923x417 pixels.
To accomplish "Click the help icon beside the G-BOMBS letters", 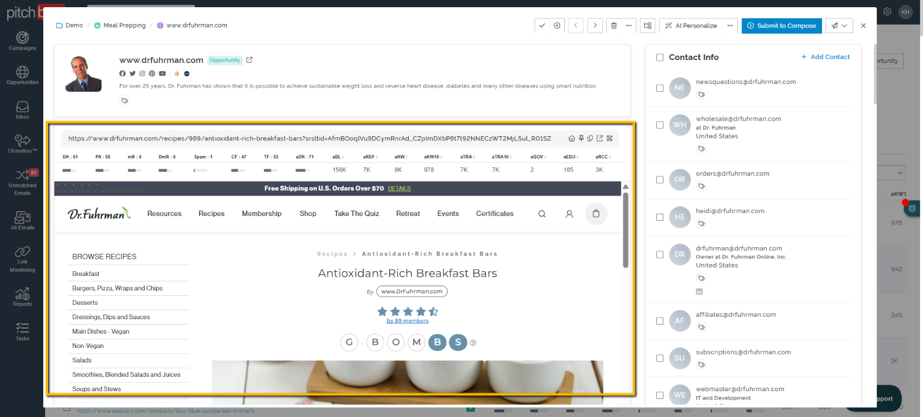I will pyautogui.click(x=473, y=343).
